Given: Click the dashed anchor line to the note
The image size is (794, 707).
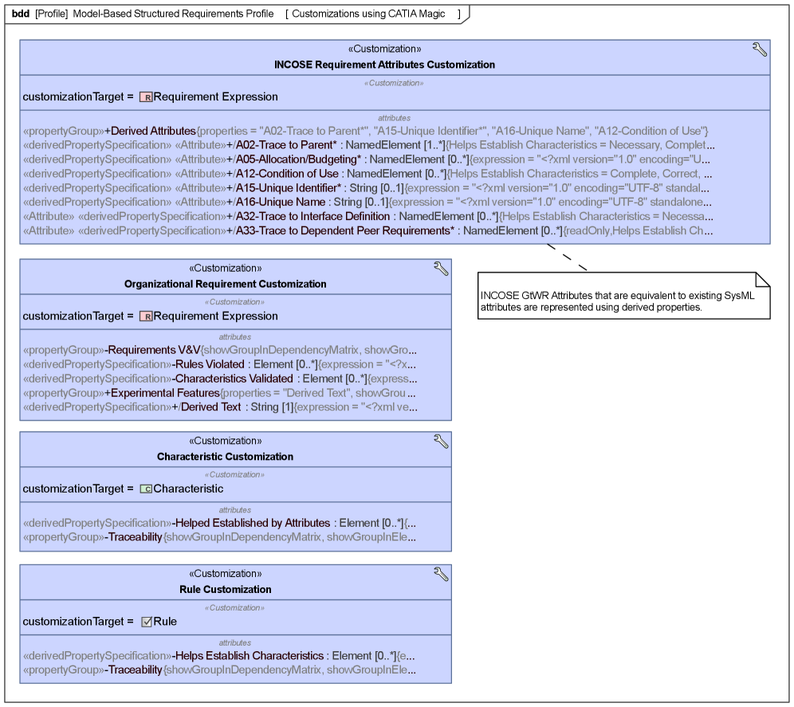Looking at the screenshot, I should [x=567, y=257].
